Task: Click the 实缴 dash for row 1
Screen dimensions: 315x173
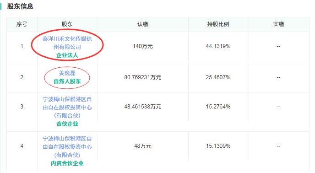Action: click(279, 46)
